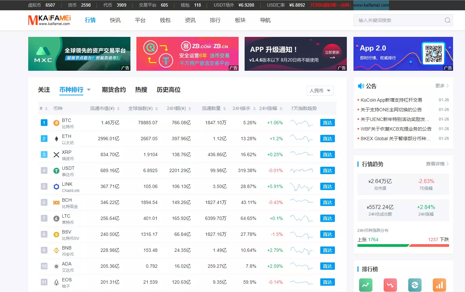Expand 查看详情 market trend chevron
The image size is (465, 292).
447,164
